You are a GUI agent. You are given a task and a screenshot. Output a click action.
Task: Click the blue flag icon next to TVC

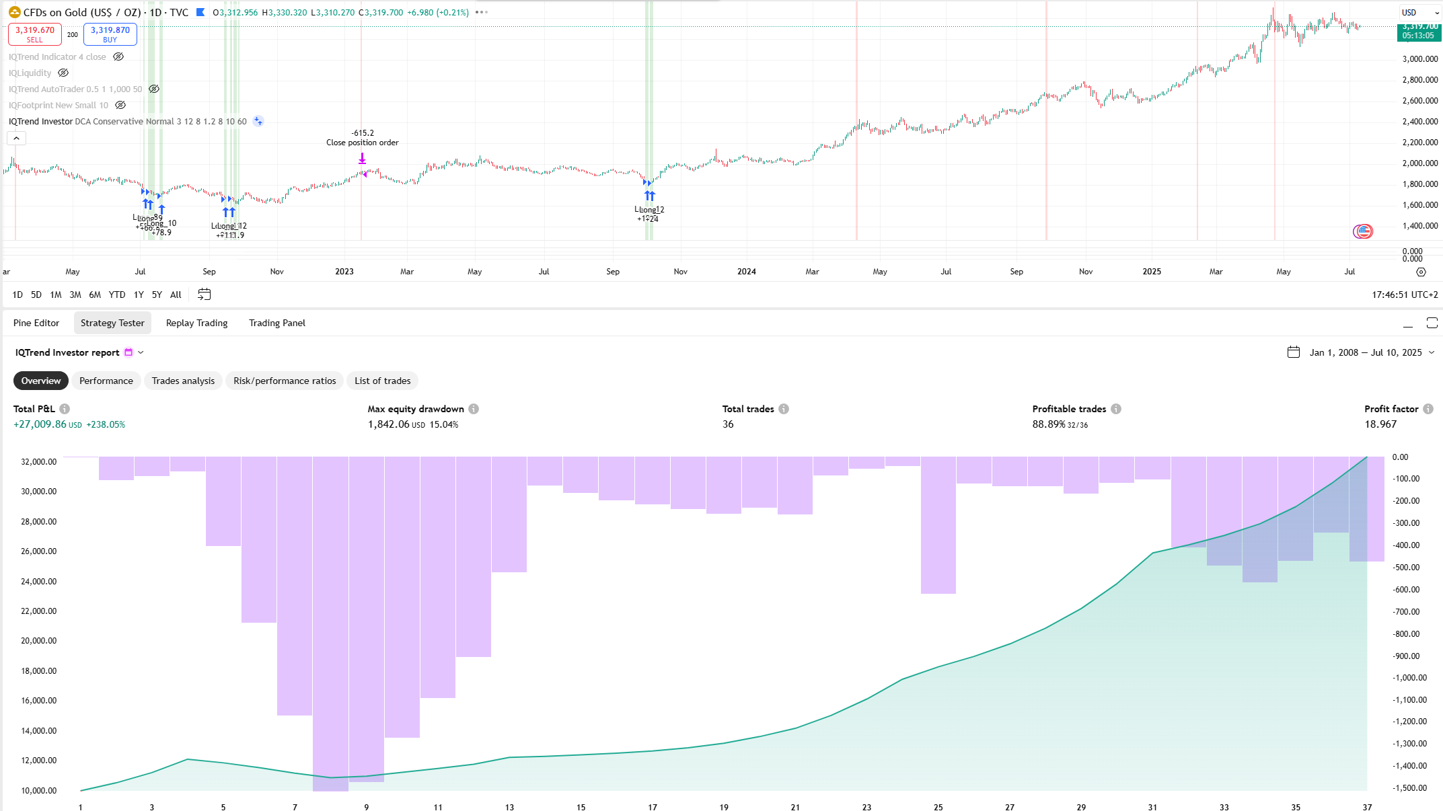(x=200, y=12)
